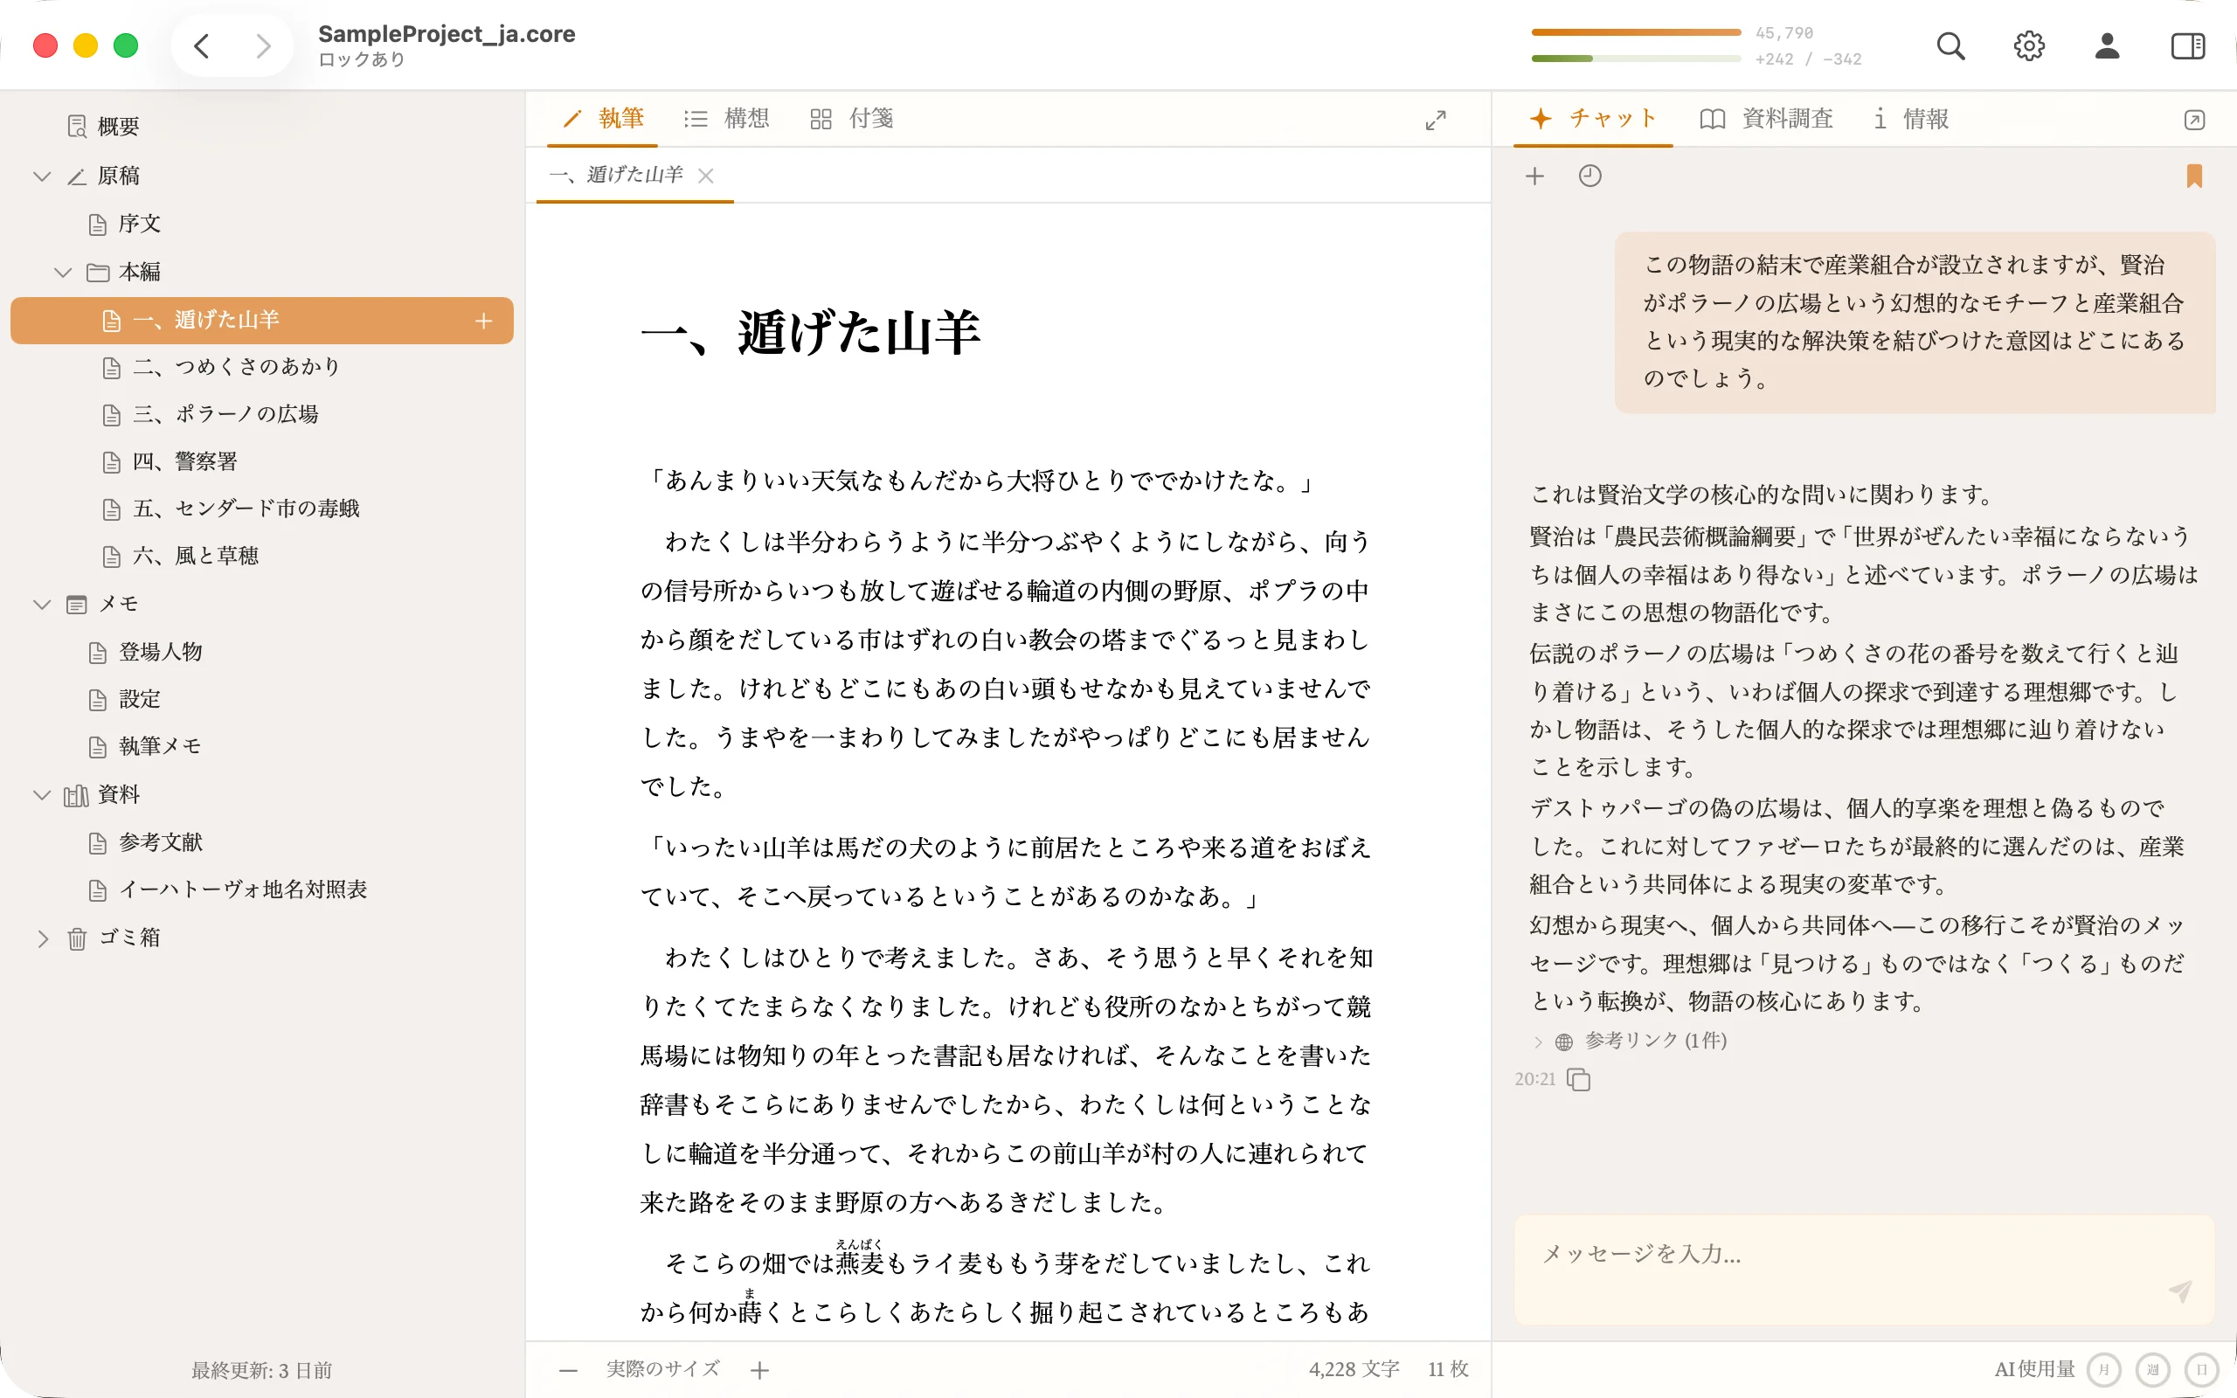The height and width of the screenshot is (1398, 2237).
Task: Click the orange word count progress bar
Action: [1636, 32]
